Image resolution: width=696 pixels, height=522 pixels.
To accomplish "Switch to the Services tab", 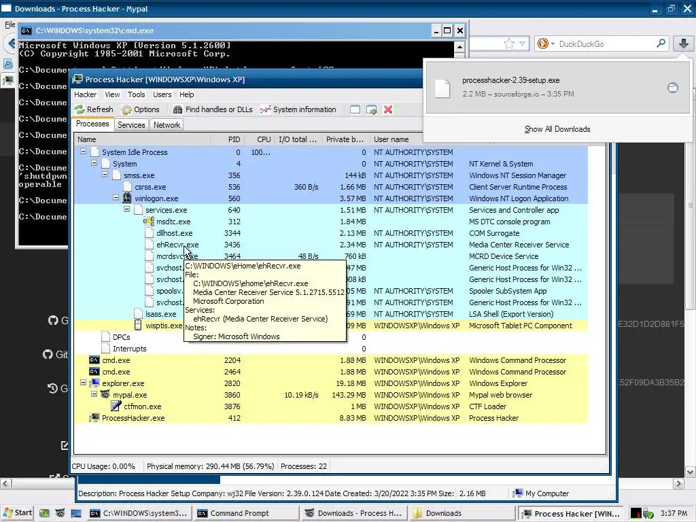I will (131, 125).
